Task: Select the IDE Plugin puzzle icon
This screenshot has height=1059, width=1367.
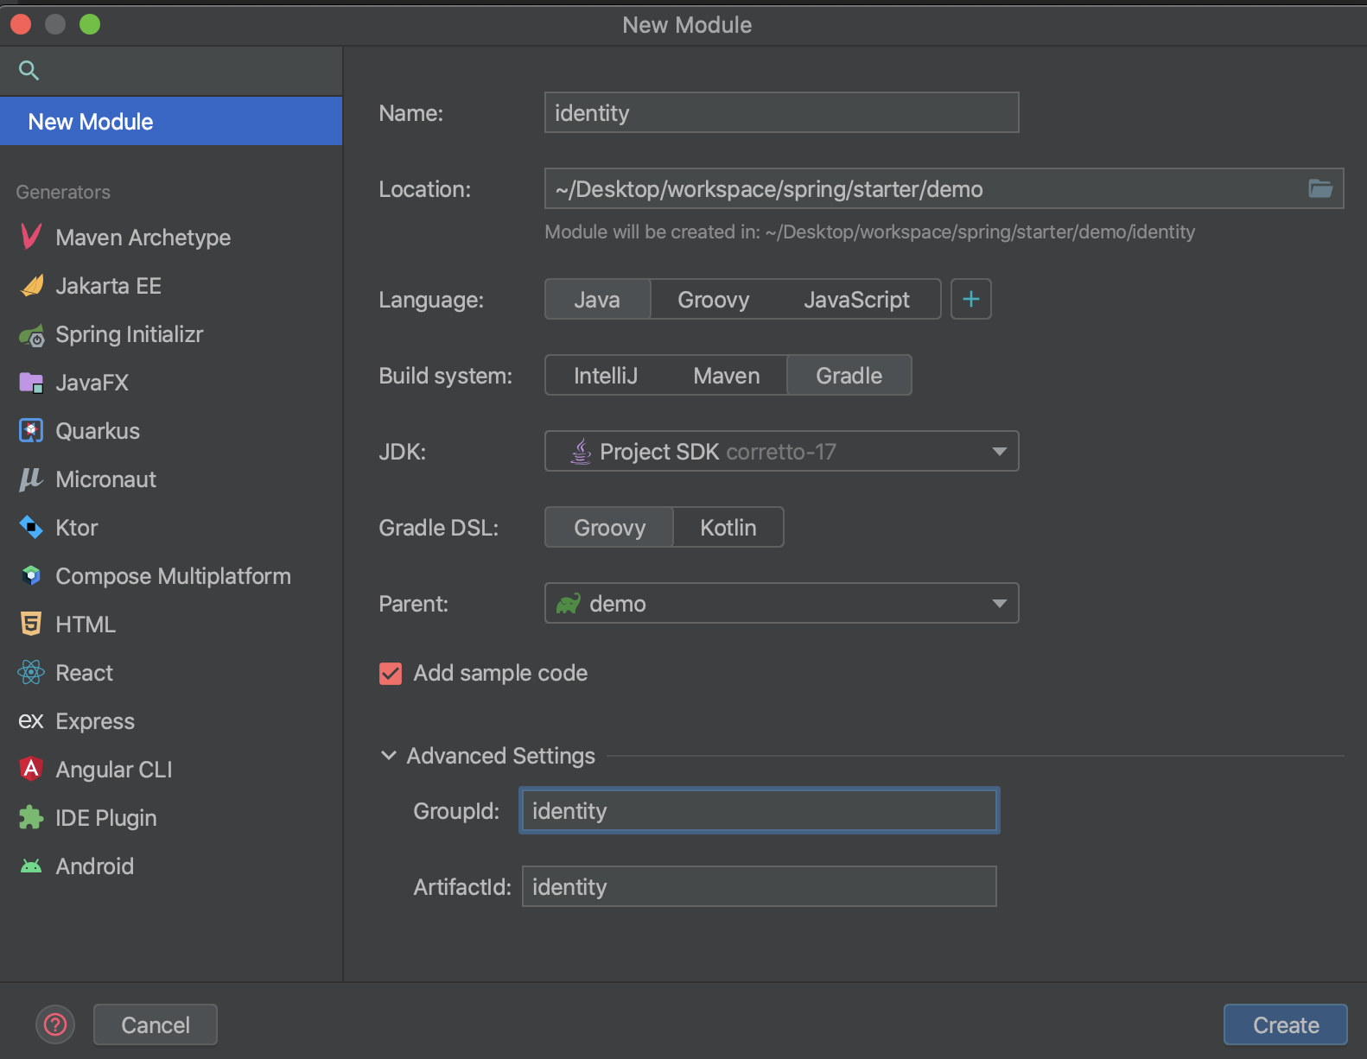Action: (31, 817)
